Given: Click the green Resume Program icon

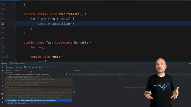Looking at the screenshot, I should [x=2, y=75].
